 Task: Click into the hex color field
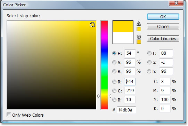pyautogui.click(x=126, y=110)
